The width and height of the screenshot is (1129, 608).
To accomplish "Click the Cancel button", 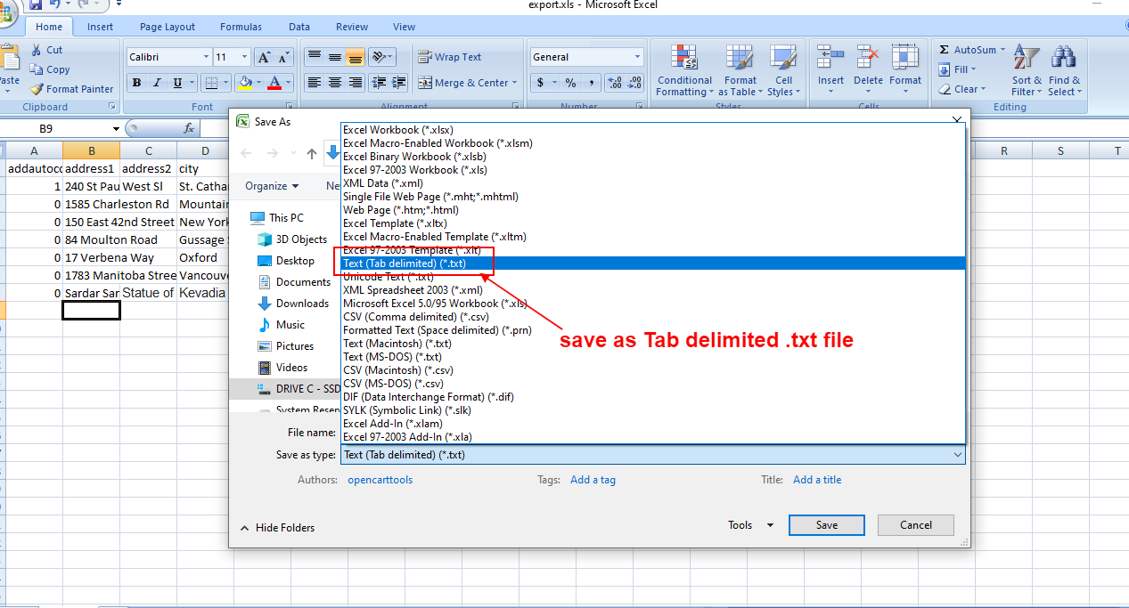I will (x=915, y=525).
